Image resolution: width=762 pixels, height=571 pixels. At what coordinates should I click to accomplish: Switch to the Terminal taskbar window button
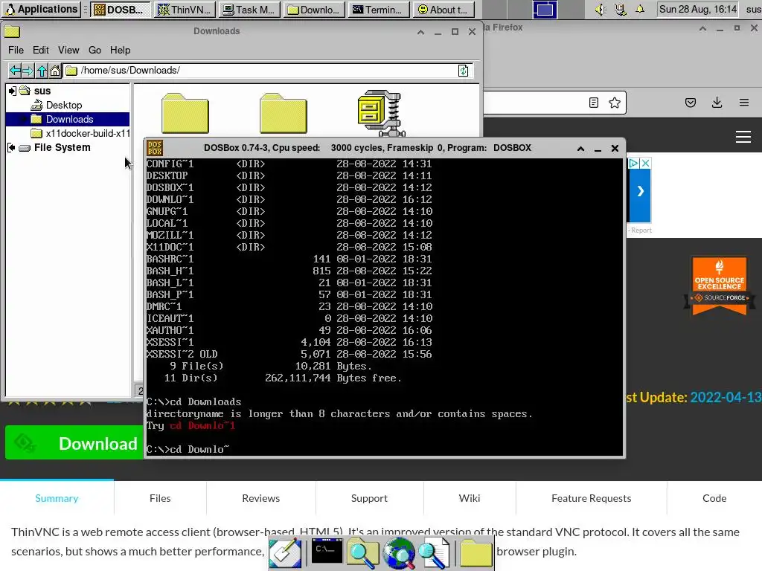click(x=378, y=10)
